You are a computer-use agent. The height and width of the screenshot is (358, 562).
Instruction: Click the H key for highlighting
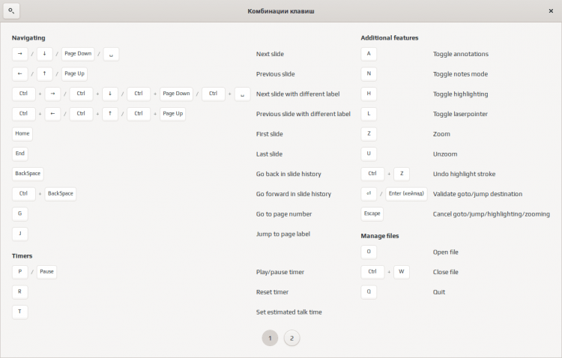[x=369, y=94]
